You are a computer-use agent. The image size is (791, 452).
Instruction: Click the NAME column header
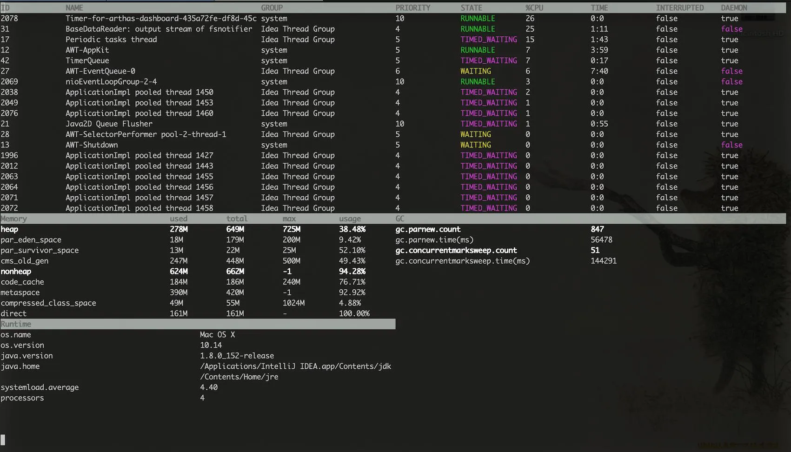point(74,8)
